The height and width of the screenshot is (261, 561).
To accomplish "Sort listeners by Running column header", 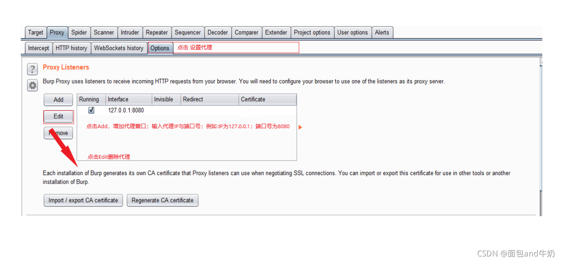I will 91,100.
